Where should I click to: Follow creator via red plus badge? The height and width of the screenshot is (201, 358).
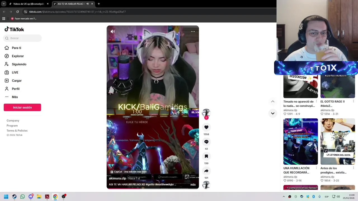206,118
